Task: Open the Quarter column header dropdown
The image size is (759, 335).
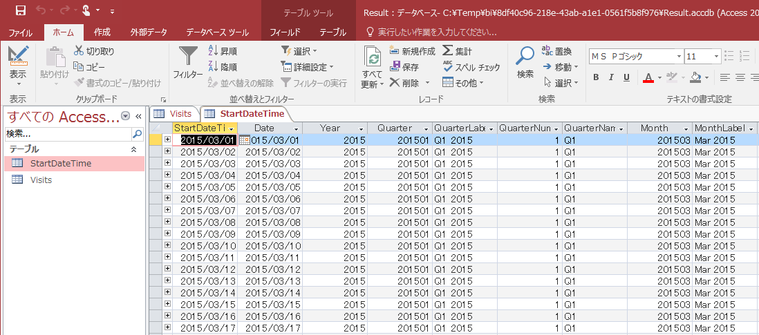Action: [x=426, y=128]
